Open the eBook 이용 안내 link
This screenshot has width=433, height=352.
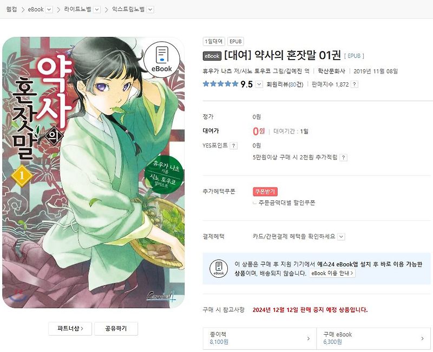(x=332, y=273)
